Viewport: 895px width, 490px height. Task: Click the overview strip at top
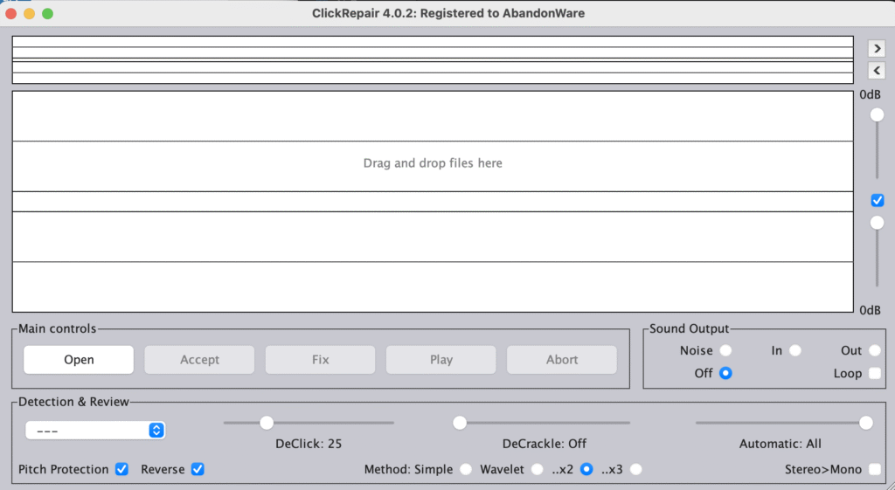pos(433,60)
